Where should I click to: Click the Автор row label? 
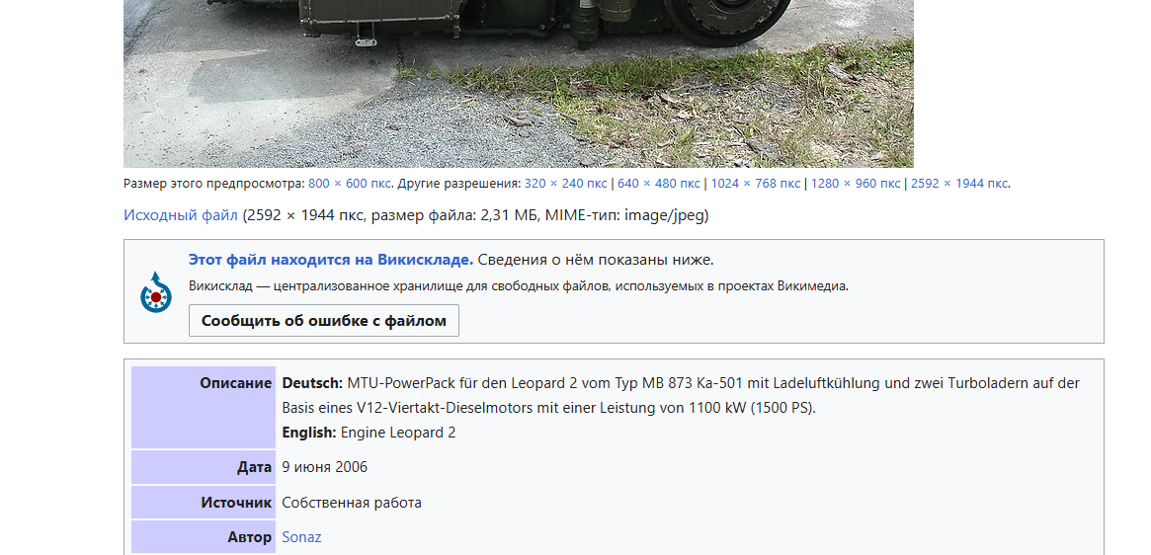click(204, 537)
